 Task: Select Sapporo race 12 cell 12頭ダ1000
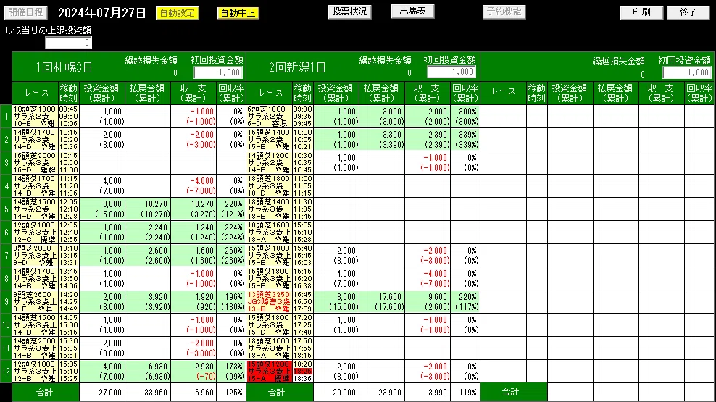pyautogui.click(x=36, y=372)
